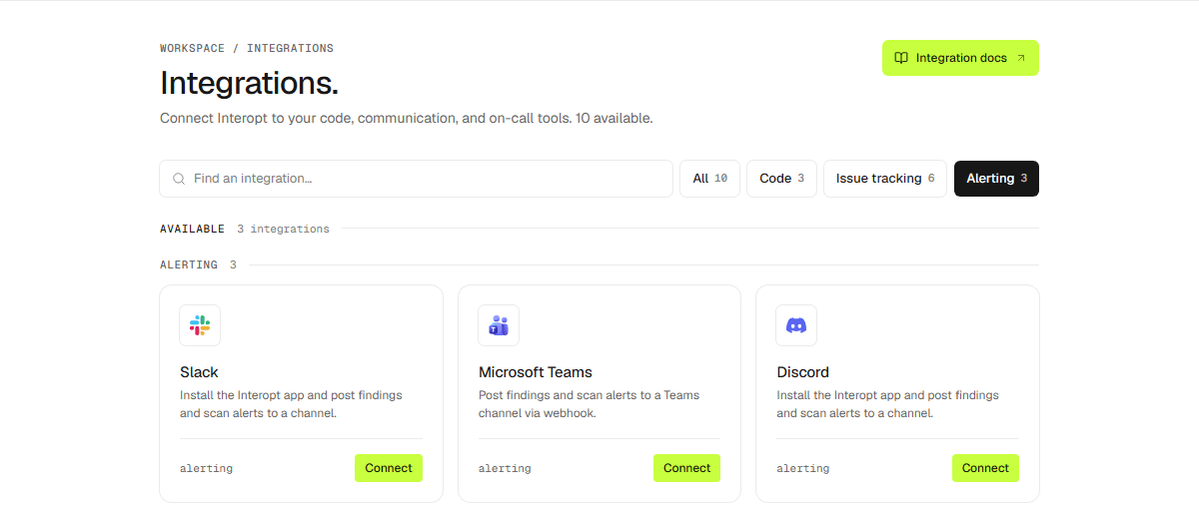Click the Discord card title

(803, 372)
